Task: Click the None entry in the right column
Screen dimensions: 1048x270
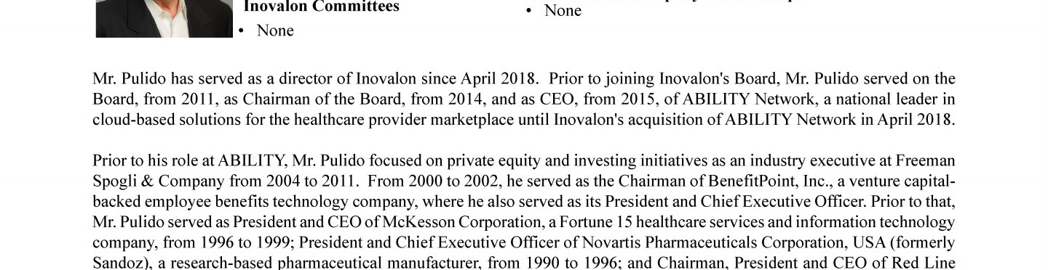Action: pyautogui.click(x=563, y=11)
